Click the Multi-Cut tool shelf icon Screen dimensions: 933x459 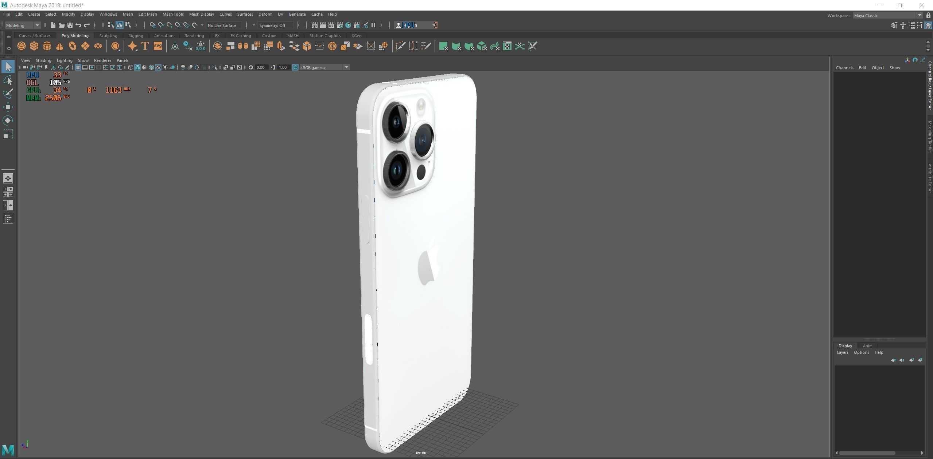coord(401,46)
